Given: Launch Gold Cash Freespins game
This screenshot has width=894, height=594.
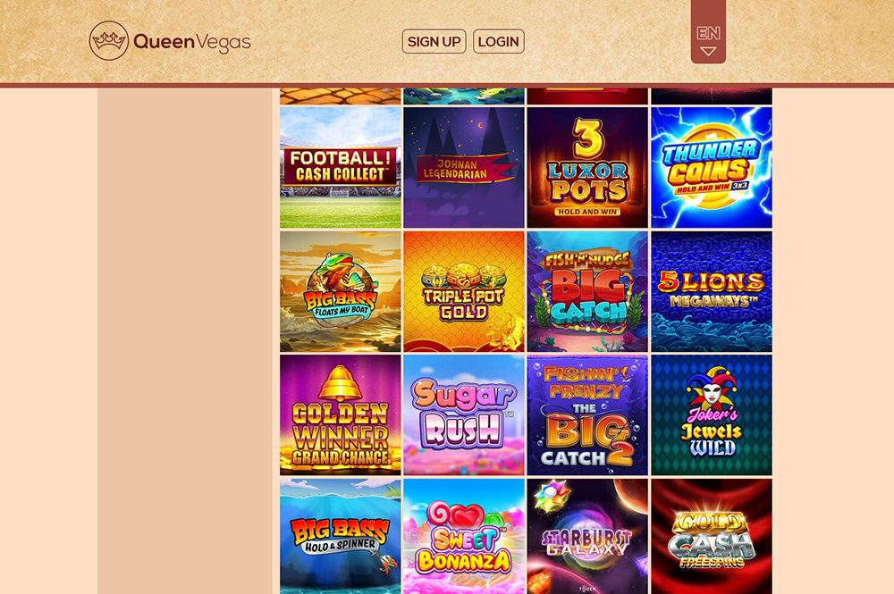Looking at the screenshot, I should tap(712, 537).
